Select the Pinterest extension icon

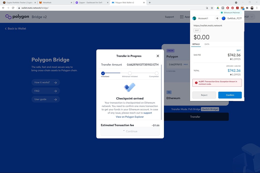[233, 8]
